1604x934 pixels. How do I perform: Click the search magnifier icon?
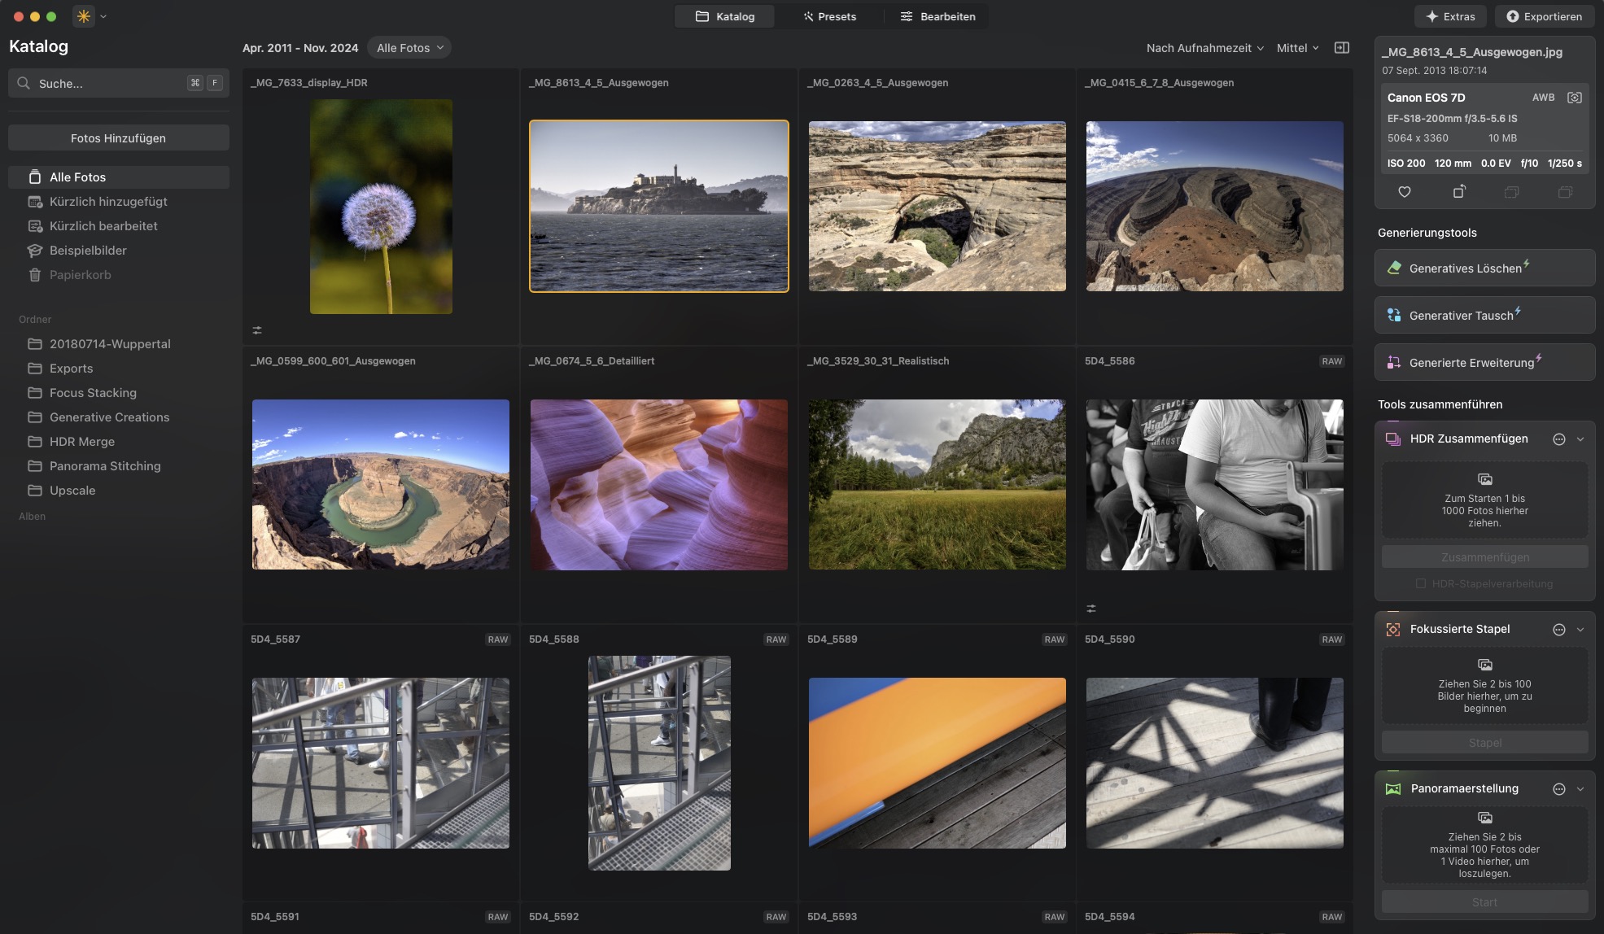(x=24, y=83)
